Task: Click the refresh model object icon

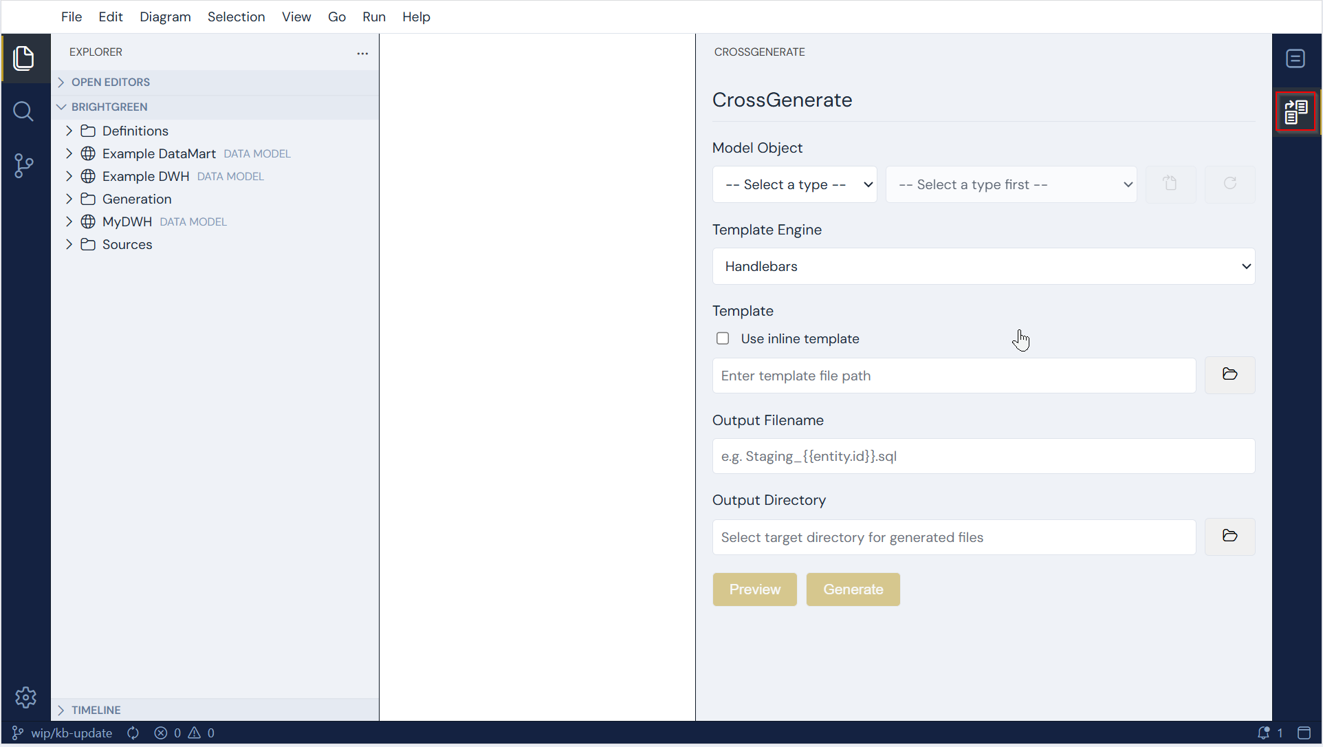Action: click(x=1230, y=184)
